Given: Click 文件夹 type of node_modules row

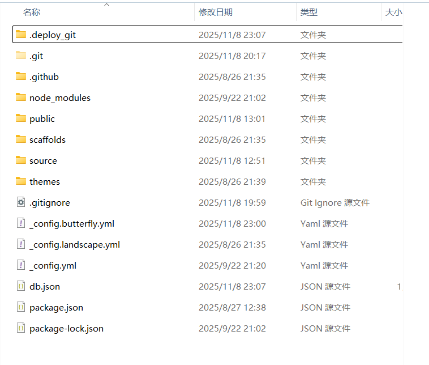Looking at the screenshot, I should click(314, 98).
